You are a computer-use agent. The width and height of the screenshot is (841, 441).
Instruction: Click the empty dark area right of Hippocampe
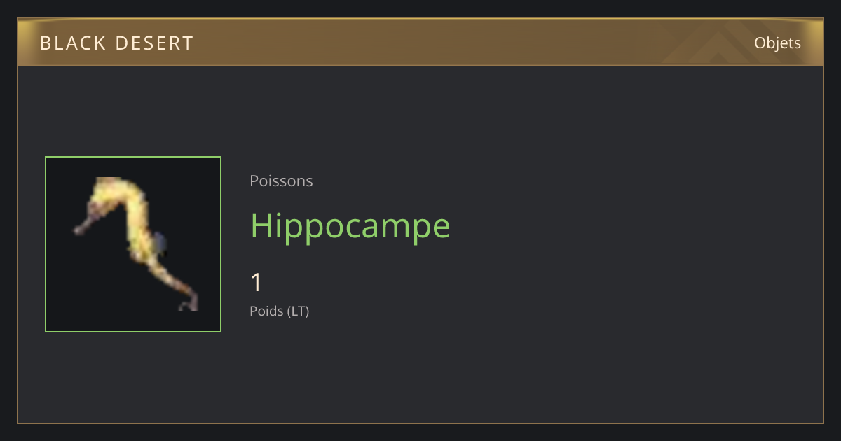pyautogui.click(x=631, y=226)
